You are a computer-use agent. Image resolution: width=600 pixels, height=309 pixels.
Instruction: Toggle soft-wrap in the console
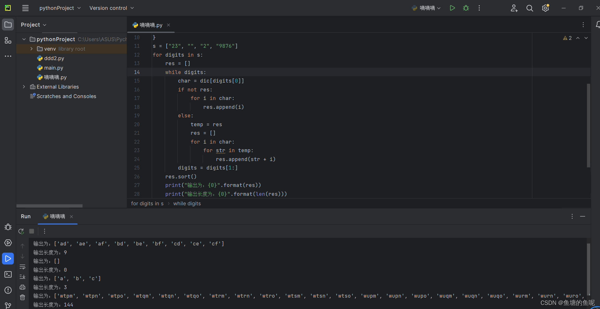coord(22,267)
